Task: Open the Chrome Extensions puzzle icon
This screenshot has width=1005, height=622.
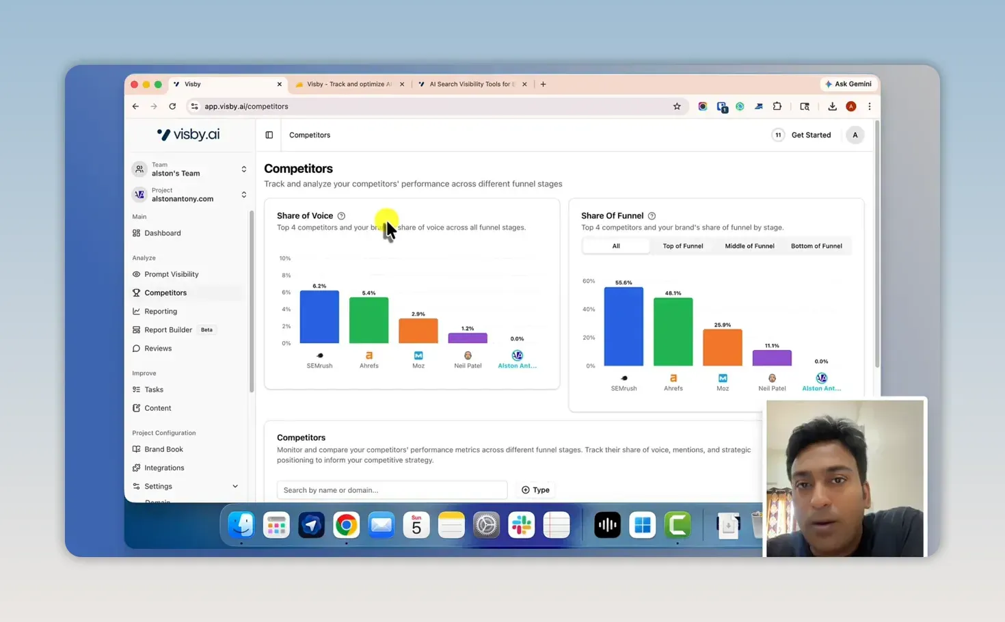Action: coord(777,107)
